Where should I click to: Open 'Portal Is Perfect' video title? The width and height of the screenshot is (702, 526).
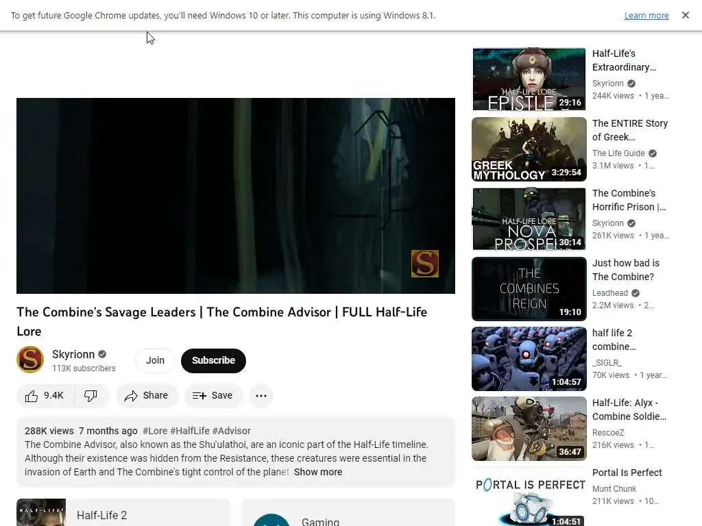point(627,473)
